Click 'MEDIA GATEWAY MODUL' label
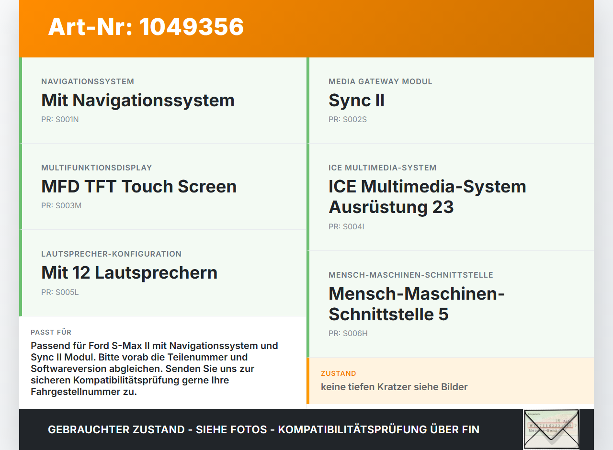 tap(380, 81)
